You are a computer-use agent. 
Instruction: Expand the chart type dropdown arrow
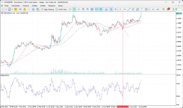click(6, 9)
